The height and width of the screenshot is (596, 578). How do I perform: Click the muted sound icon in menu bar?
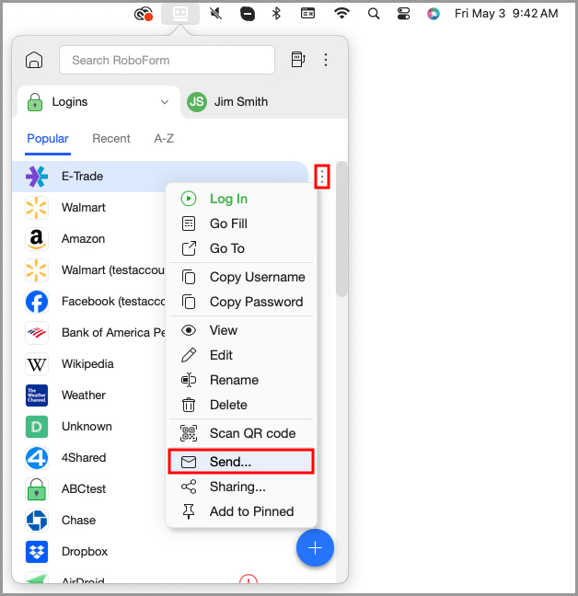click(215, 14)
